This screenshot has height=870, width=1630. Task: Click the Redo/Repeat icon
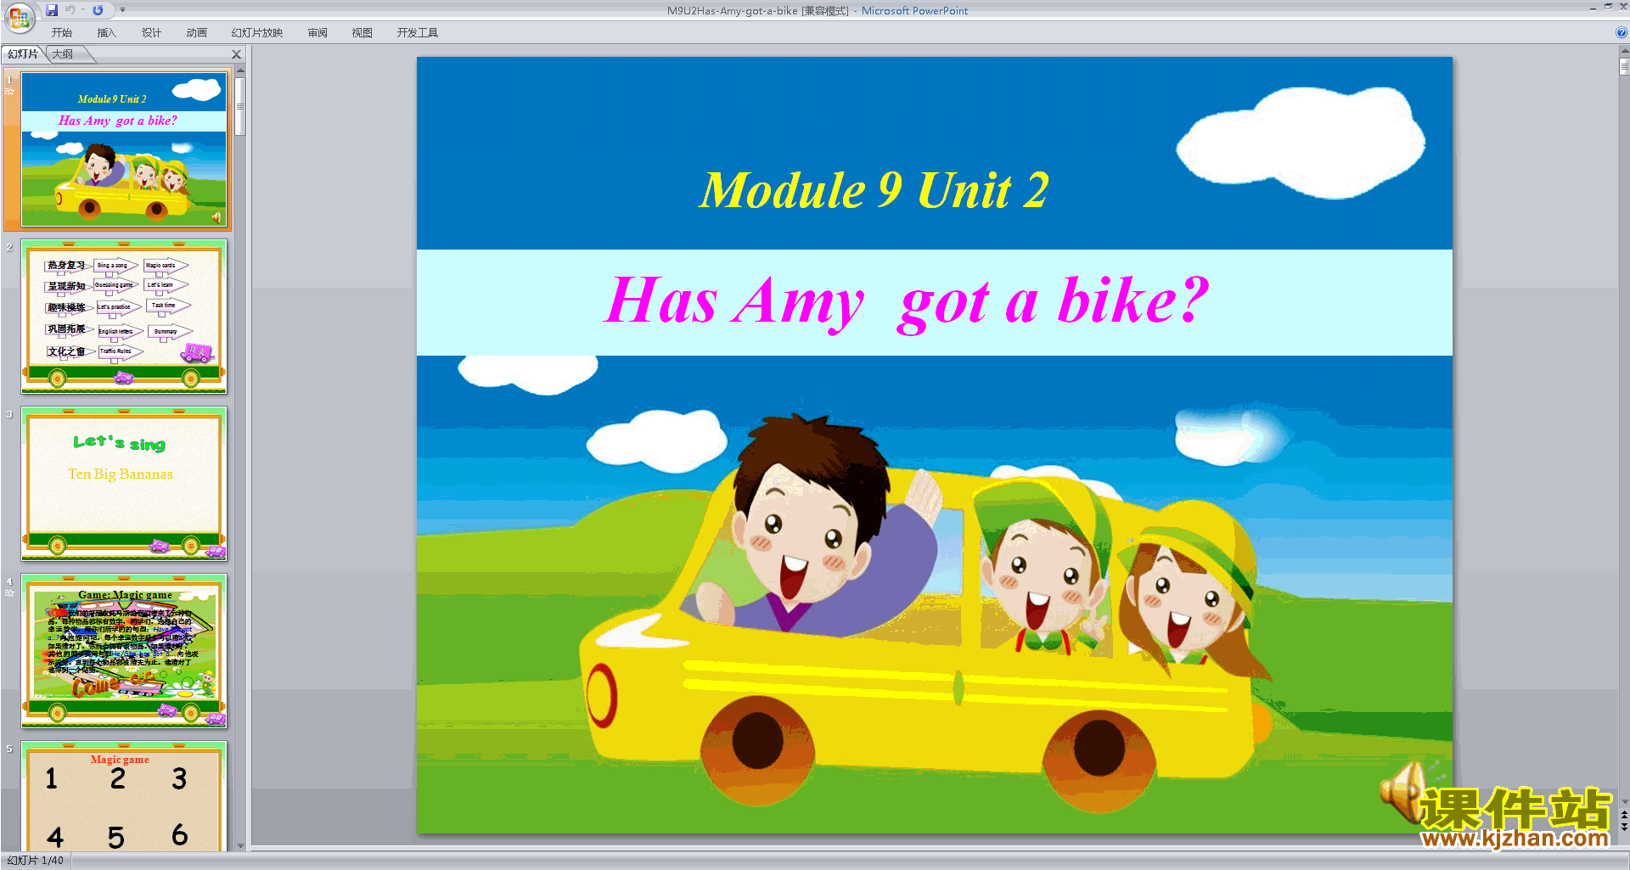click(x=98, y=10)
